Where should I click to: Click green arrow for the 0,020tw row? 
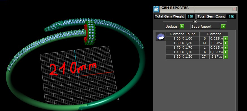(x=226, y=52)
